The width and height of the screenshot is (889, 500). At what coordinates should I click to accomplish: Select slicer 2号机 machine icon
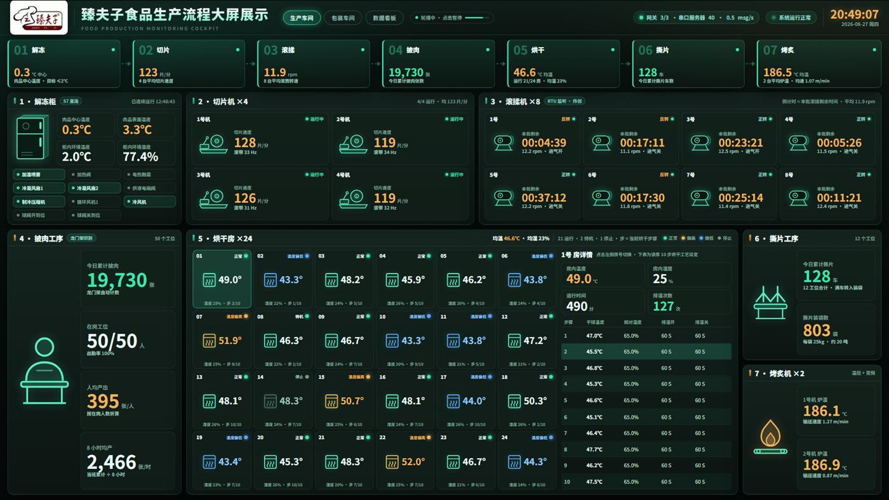[354, 143]
